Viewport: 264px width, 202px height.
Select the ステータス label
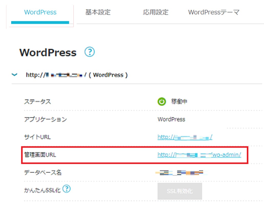[37, 102]
